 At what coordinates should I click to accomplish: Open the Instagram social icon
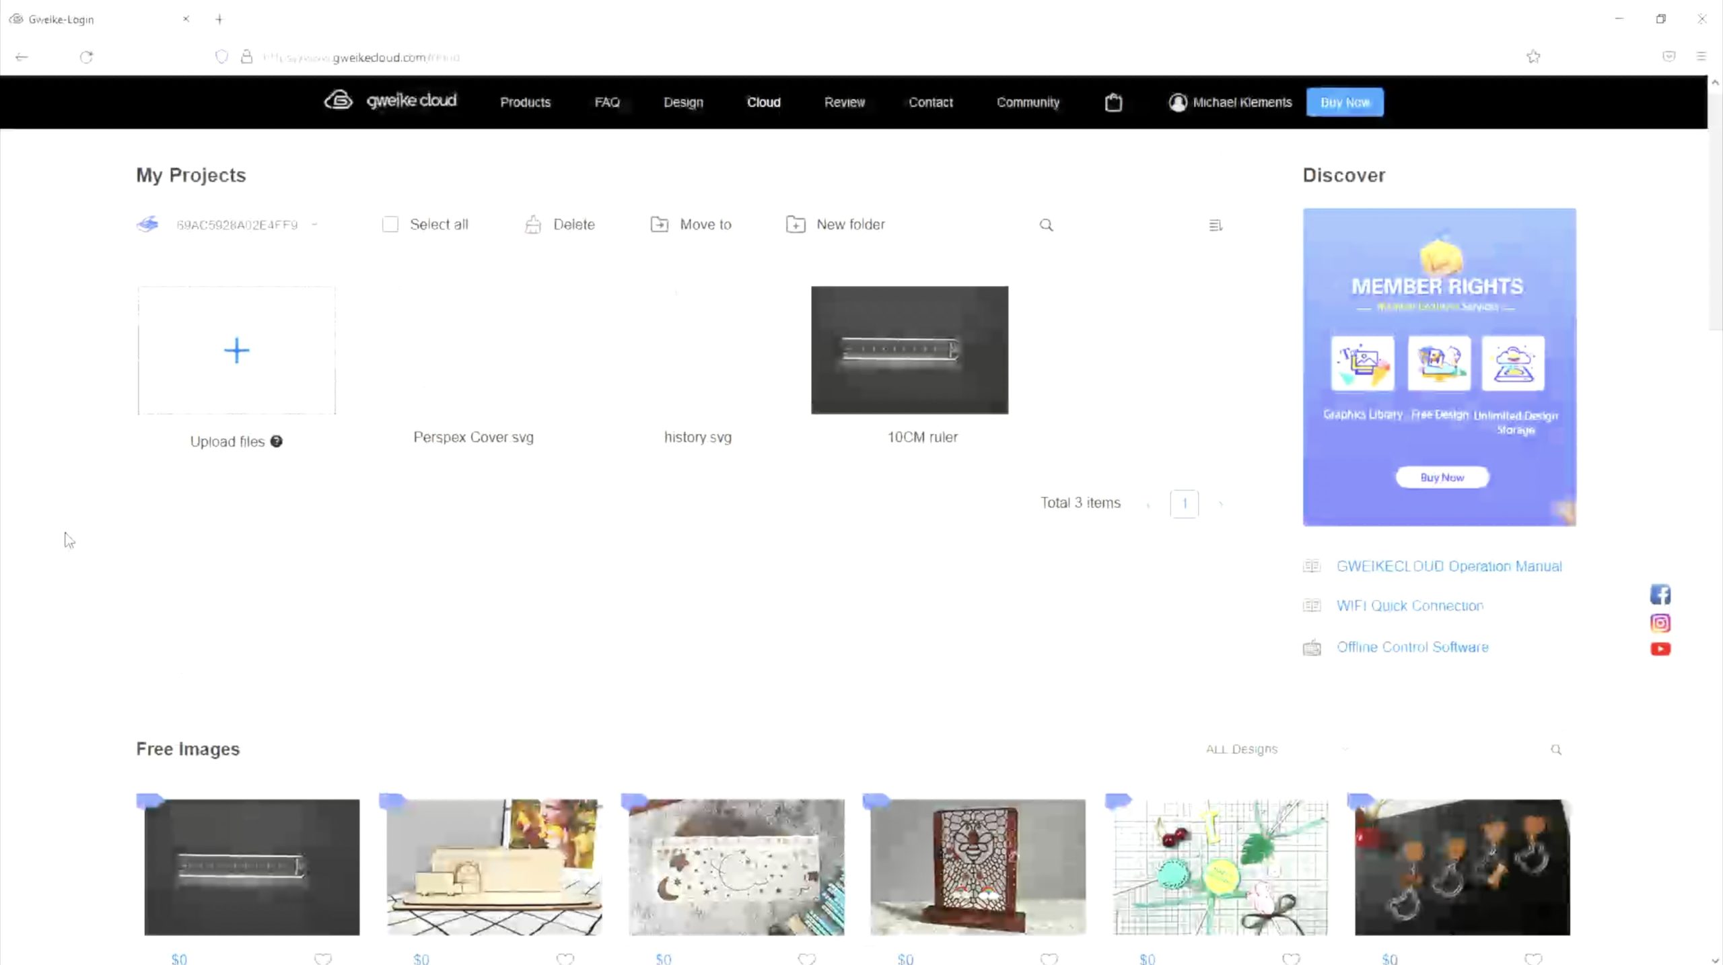coord(1660,622)
